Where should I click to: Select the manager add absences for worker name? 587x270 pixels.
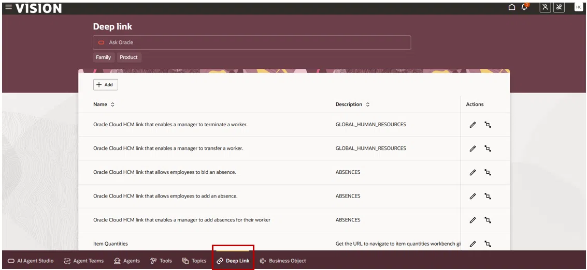181,220
